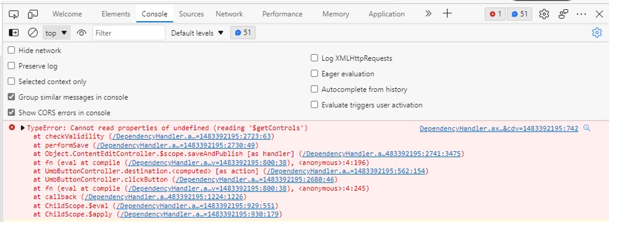The height and width of the screenshot is (227, 625).
Task: Click the magnifier icon beside source link
Action: pos(586,128)
